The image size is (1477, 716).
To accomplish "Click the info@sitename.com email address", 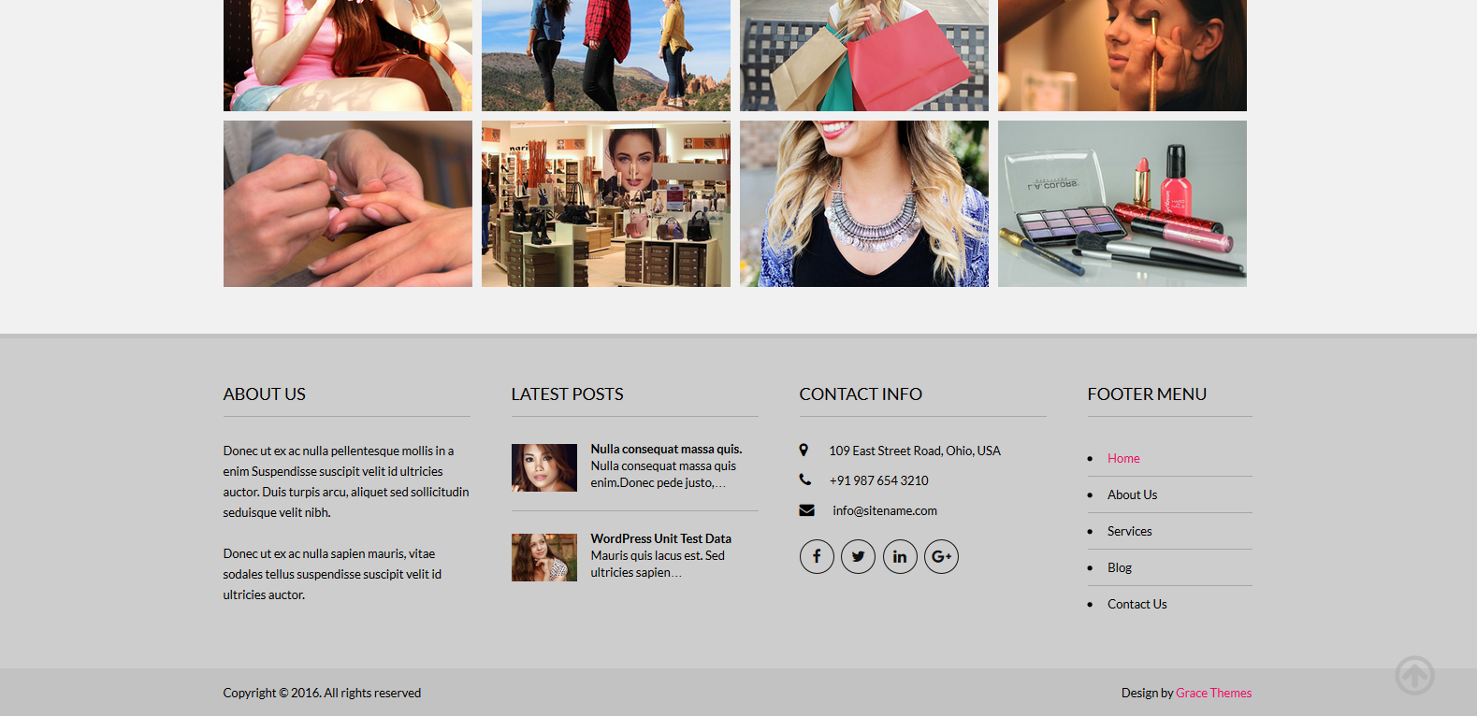I will point(885,510).
